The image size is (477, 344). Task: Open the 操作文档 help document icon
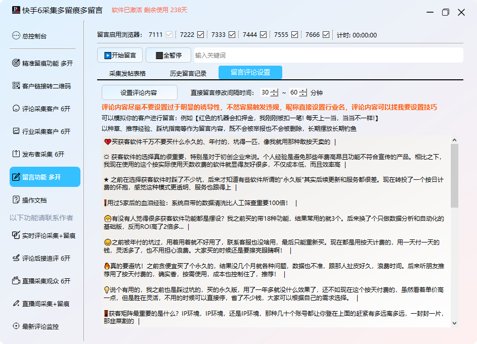(16, 200)
